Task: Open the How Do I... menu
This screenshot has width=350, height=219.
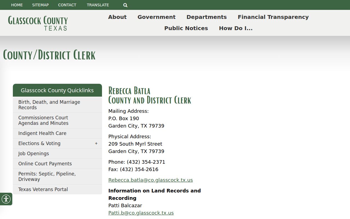Action: coord(236,28)
